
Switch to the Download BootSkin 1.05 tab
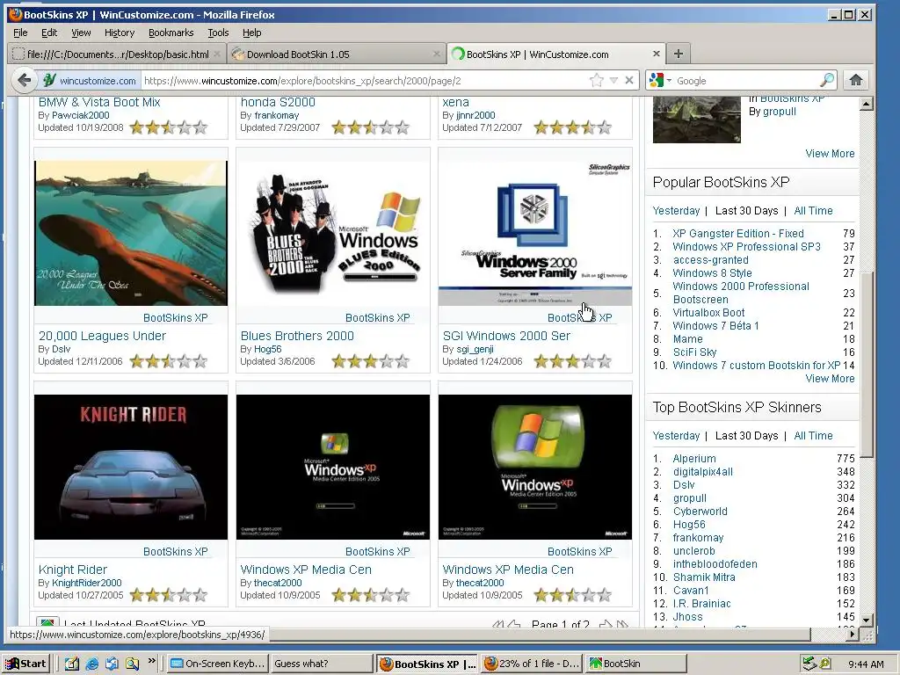(x=336, y=54)
